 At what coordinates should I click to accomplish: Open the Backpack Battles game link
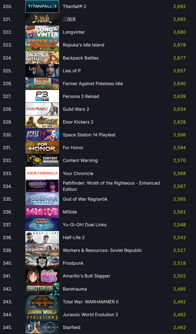coord(81,58)
